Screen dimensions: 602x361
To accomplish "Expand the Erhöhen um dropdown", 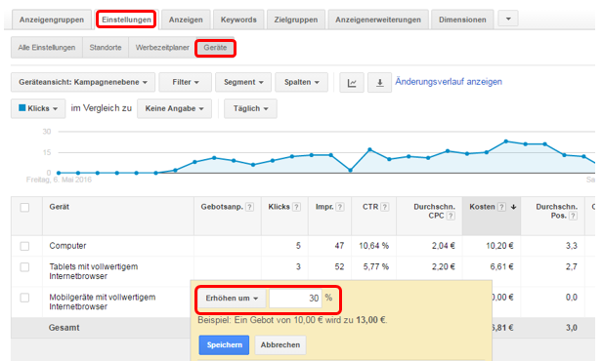I will pyautogui.click(x=232, y=299).
